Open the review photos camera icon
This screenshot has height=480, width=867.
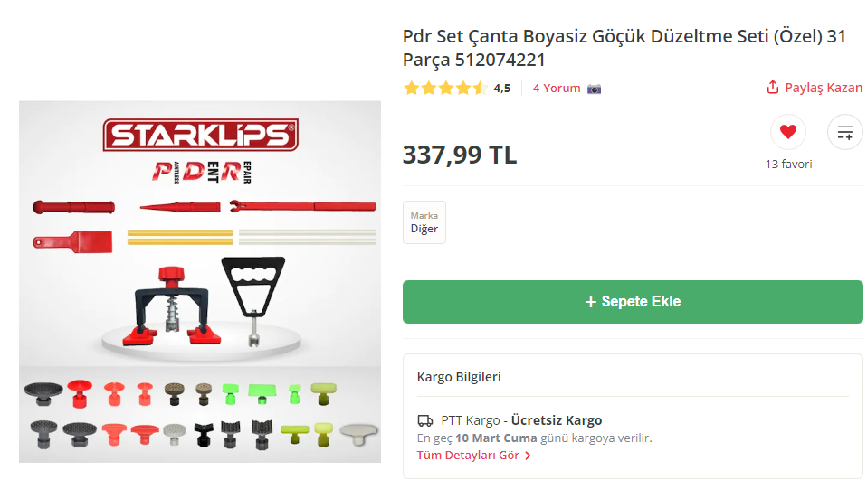pyautogui.click(x=594, y=89)
